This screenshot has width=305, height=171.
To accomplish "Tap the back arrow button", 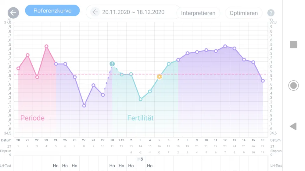I will [x=13, y=13].
